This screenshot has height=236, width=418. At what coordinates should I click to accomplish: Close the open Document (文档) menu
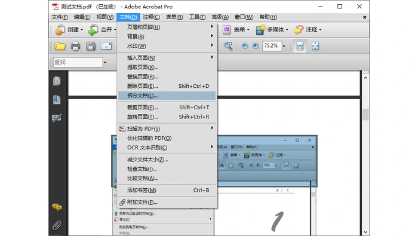pyautogui.click(x=128, y=17)
